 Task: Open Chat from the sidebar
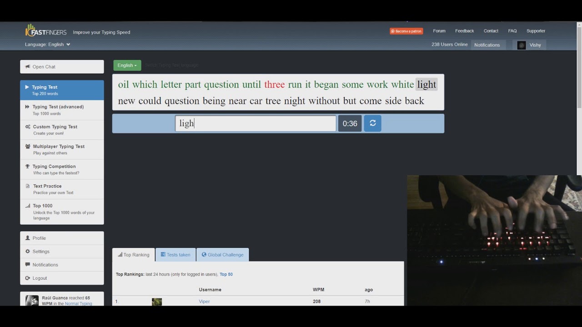click(62, 67)
